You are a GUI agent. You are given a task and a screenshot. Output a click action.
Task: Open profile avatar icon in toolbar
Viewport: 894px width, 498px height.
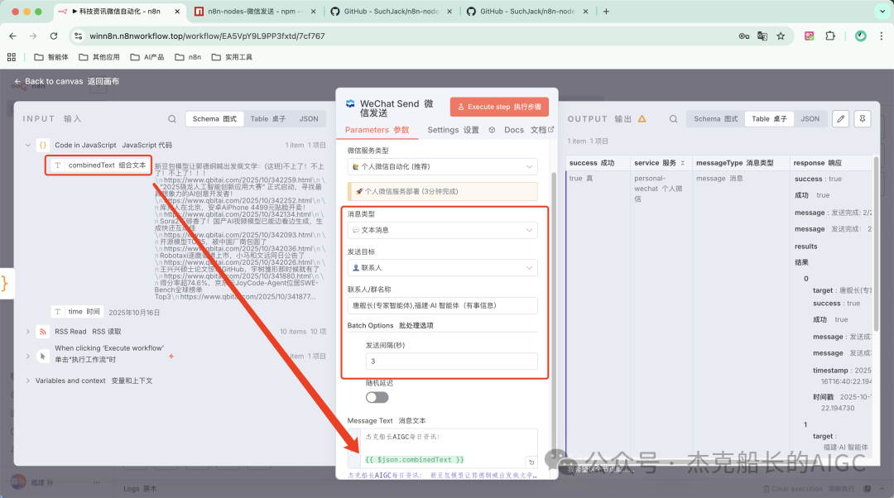pyautogui.click(x=861, y=36)
